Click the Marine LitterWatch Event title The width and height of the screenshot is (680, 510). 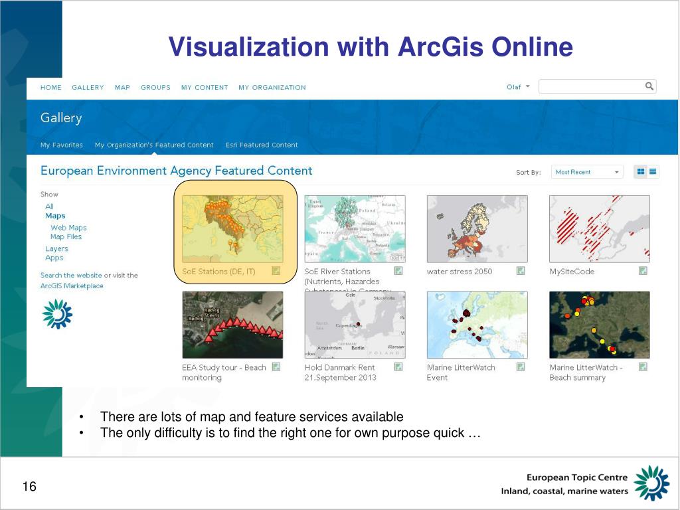pyautogui.click(x=461, y=372)
